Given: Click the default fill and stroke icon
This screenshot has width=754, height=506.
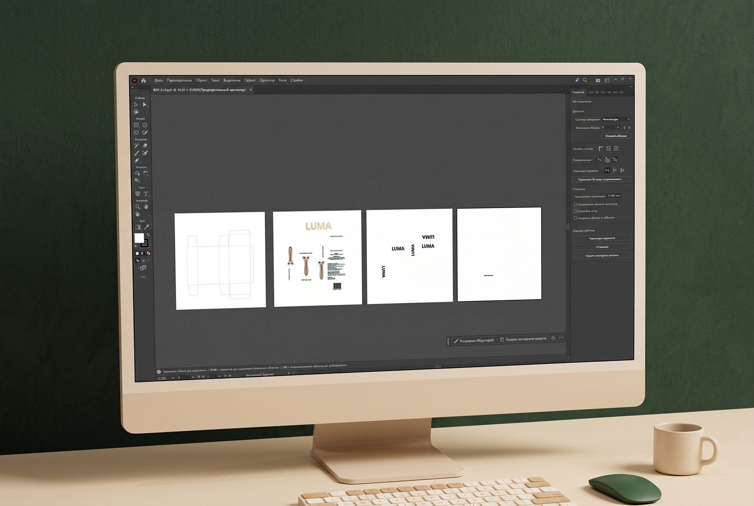Looking at the screenshot, I should click(136, 246).
